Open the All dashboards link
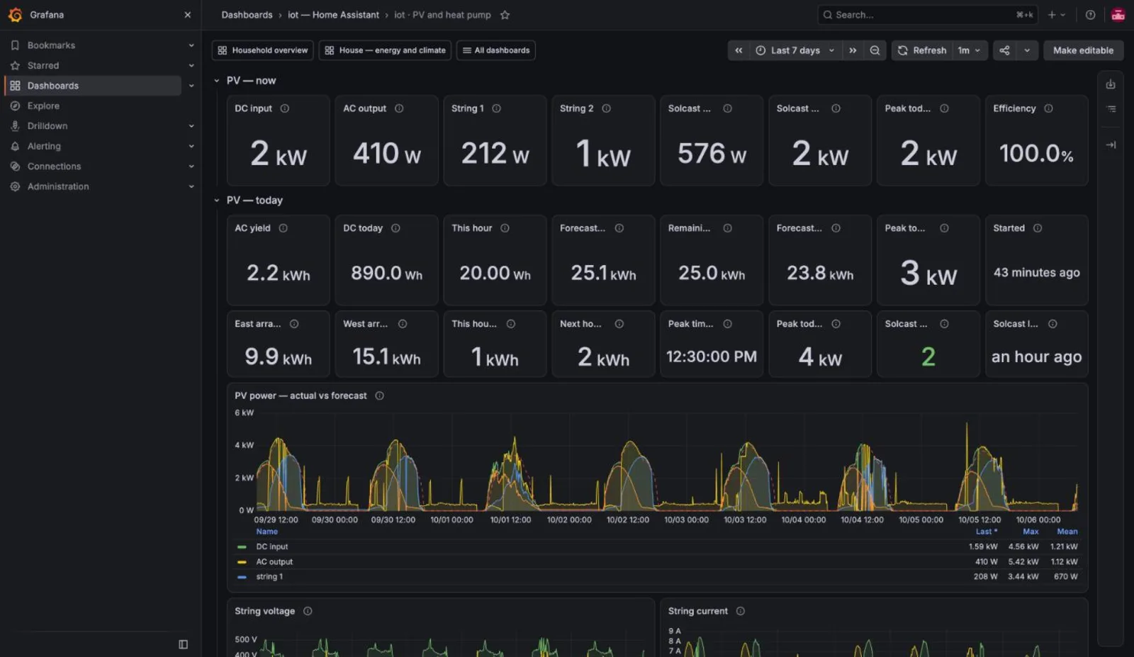Screen dimensions: 1134x657 (x=496, y=50)
